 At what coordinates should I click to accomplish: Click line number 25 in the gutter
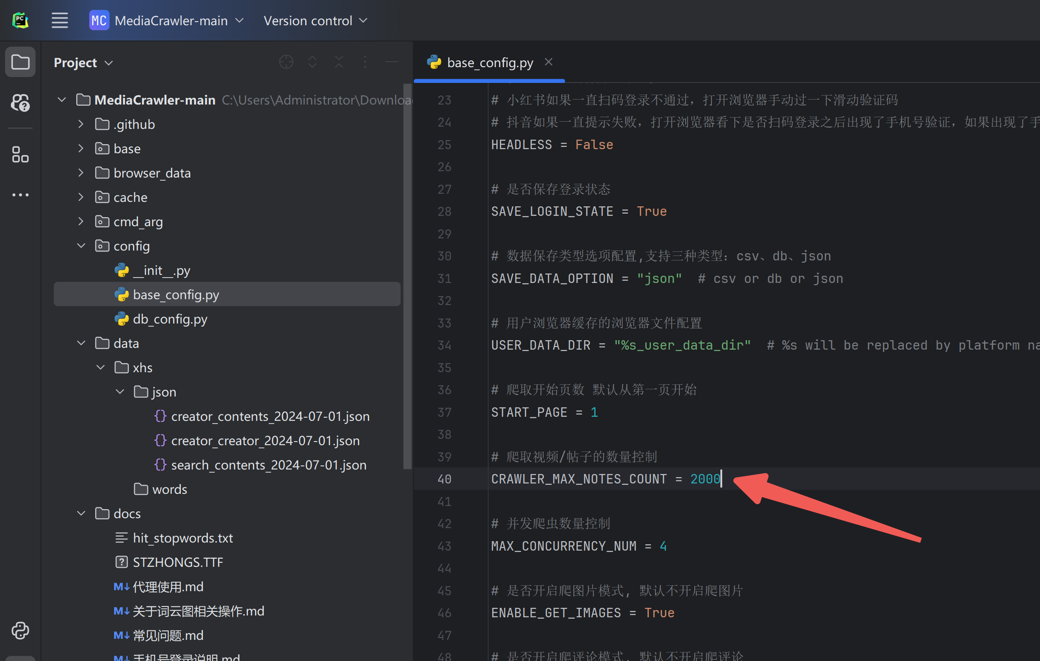click(x=444, y=145)
